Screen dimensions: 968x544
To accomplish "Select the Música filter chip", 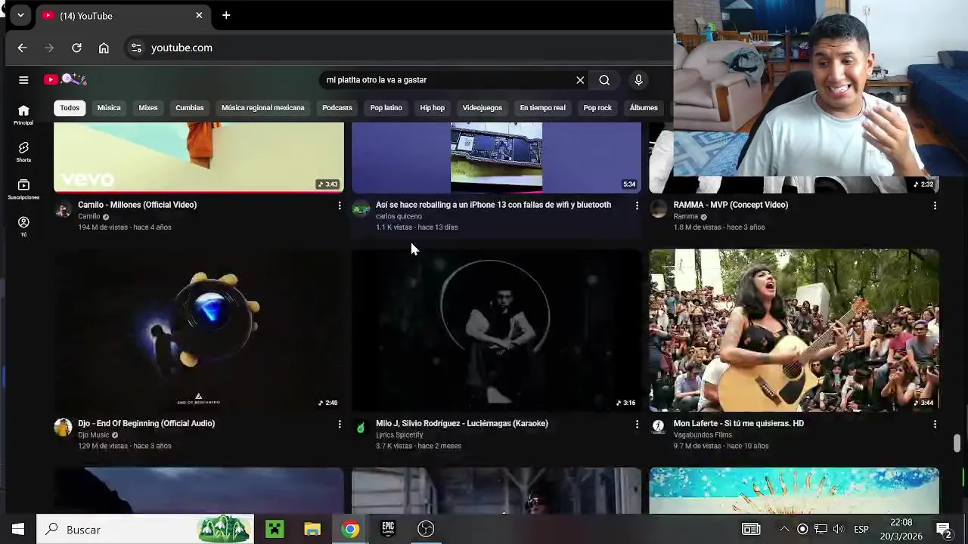I will pos(109,108).
